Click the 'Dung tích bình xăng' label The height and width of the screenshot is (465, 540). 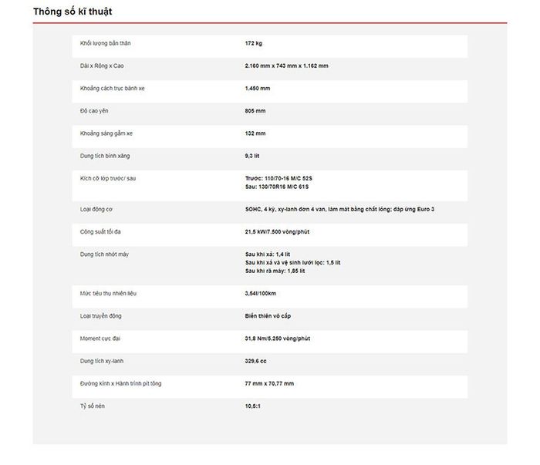pyautogui.click(x=106, y=155)
